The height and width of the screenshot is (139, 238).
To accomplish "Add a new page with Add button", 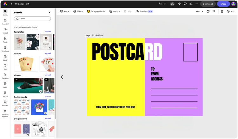I will [x=230, y=11].
